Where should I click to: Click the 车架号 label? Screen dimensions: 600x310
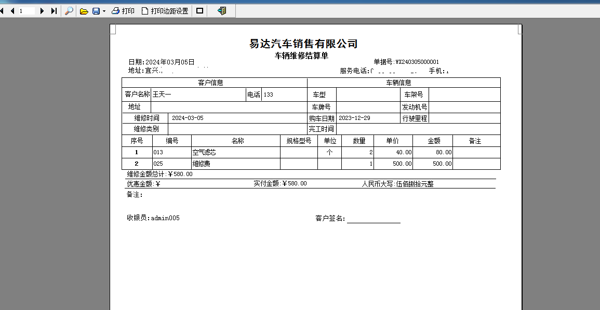pos(414,95)
